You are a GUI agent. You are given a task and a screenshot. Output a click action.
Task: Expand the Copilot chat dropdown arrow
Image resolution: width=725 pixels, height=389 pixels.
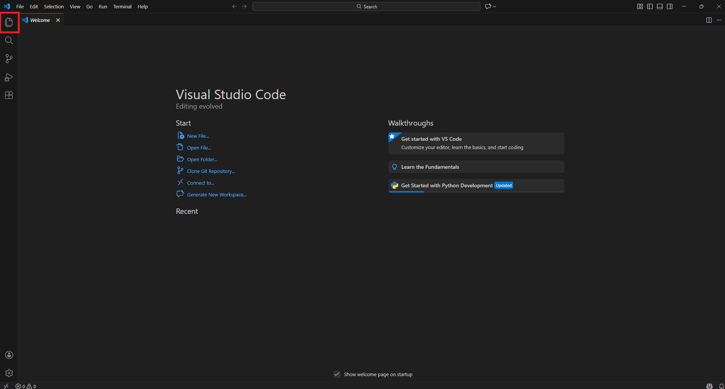(495, 6)
